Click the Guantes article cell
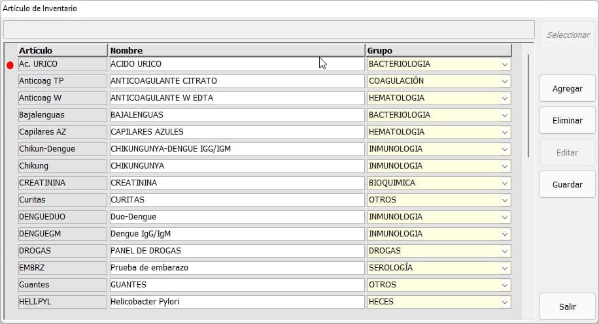Screen dimensions: 599x324 63,285
